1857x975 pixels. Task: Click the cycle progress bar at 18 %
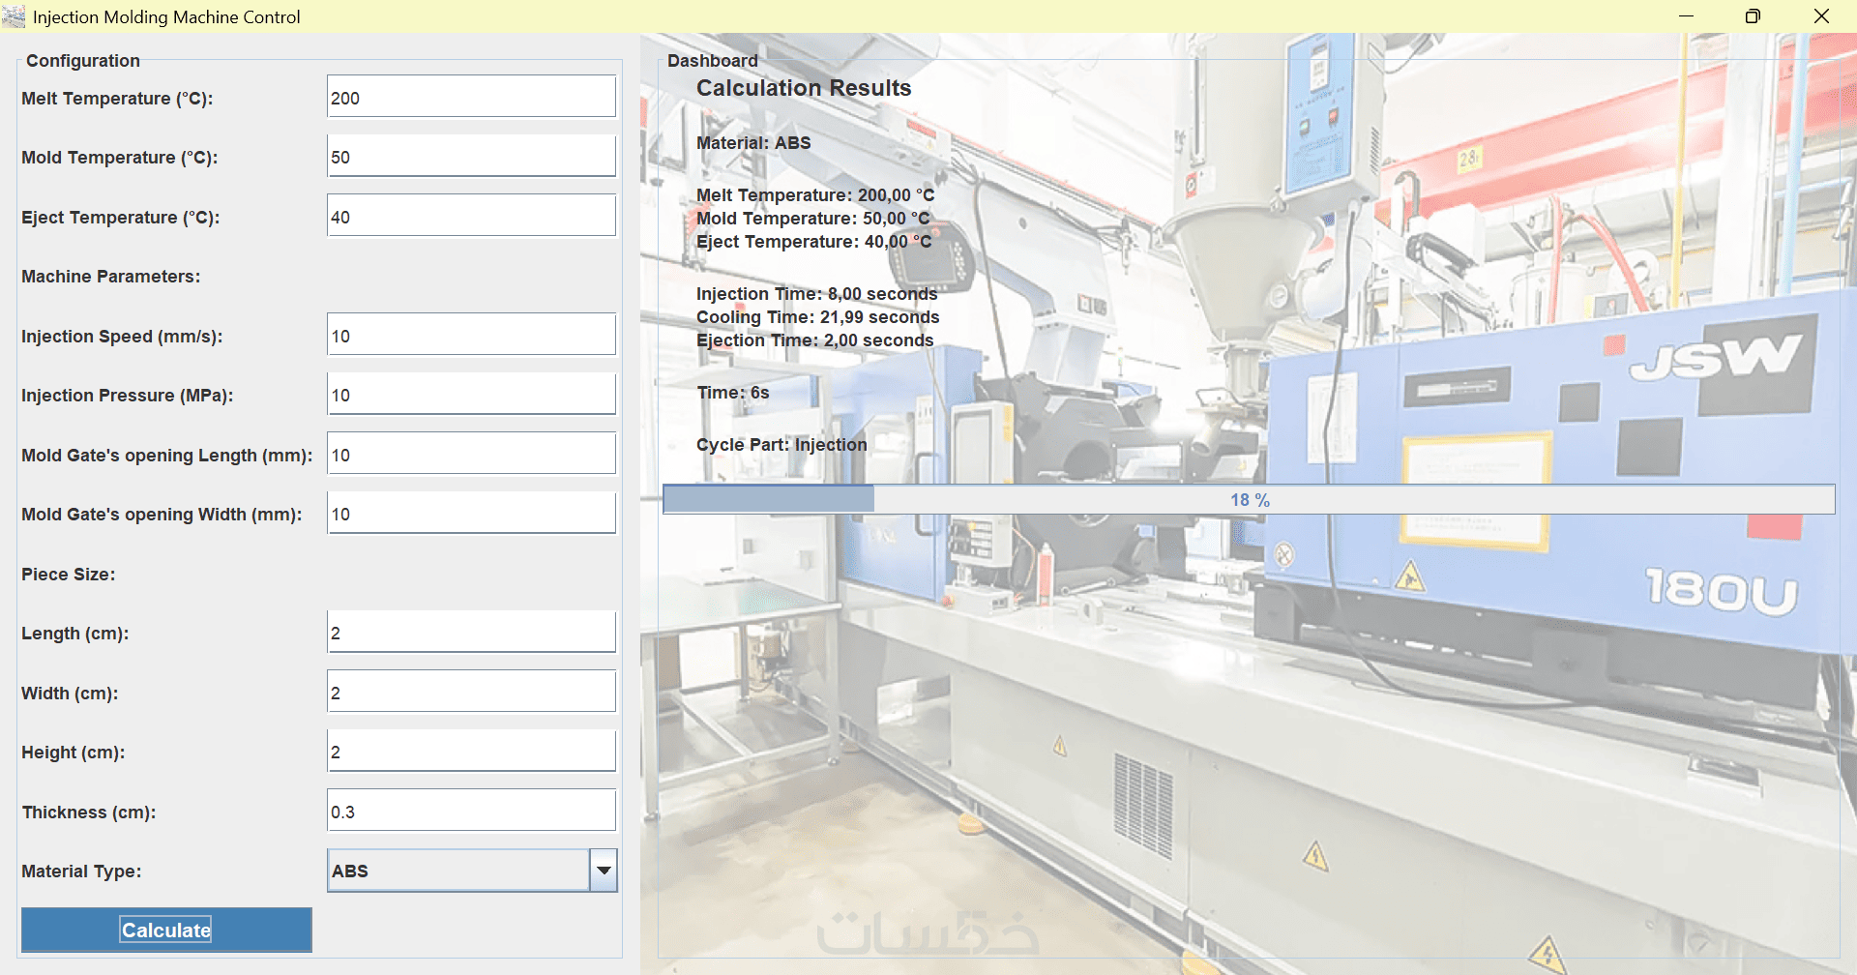tap(1249, 500)
